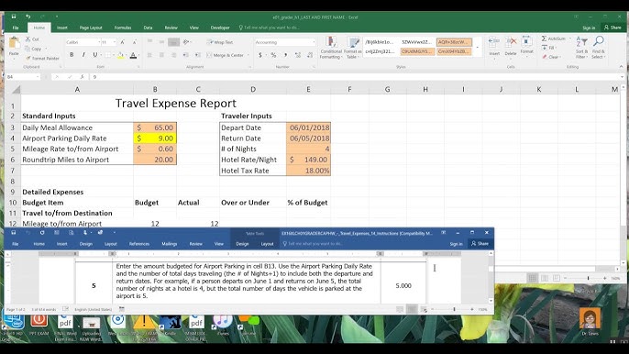Expand the cell styles gallery arrow

pos(478,48)
